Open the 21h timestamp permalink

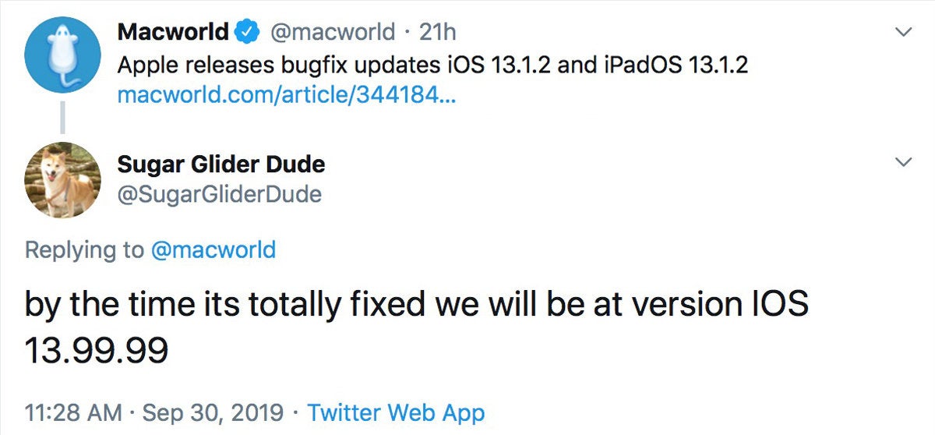click(437, 33)
